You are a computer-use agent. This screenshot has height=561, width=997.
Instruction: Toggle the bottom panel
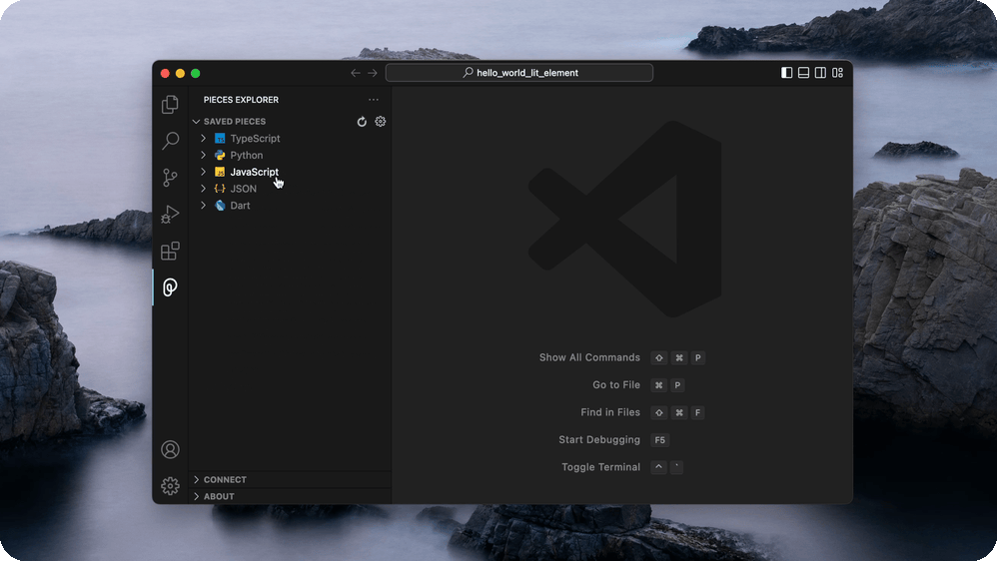[x=804, y=73]
